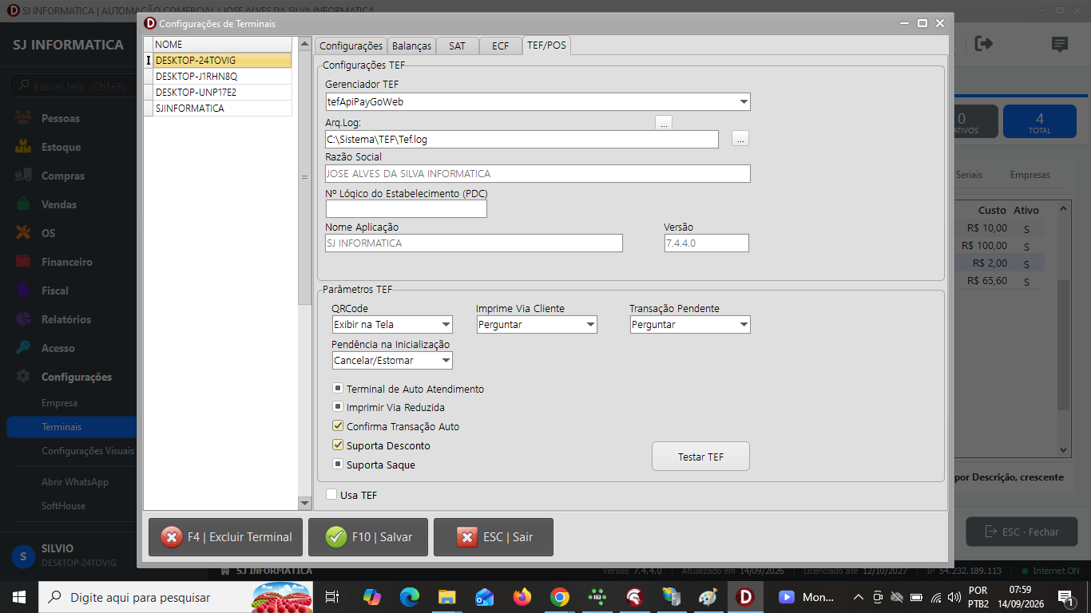The height and width of the screenshot is (613, 1091).
Task: Open the Imprime Via Cliente dropdown
Action: pyautogui.click(x=590, y=325)
